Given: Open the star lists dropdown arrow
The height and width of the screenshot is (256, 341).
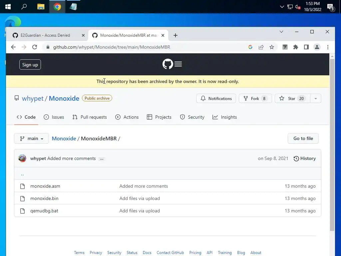Looking at the screenshot, I should [316, 98].
